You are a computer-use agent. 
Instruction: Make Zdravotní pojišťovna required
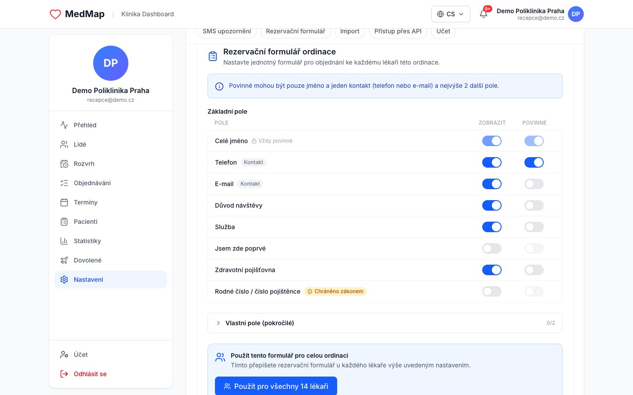pyautogui.click(x=534, y=270)
